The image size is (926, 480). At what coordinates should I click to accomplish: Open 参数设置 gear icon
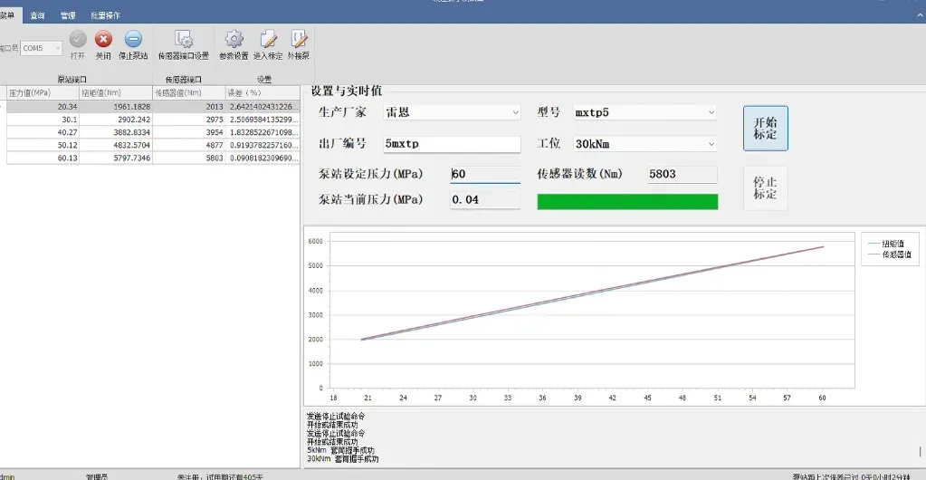point(234,40)
